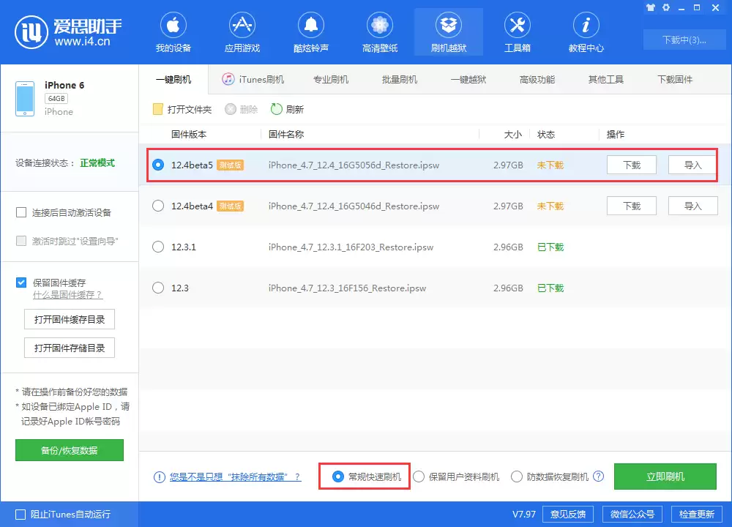
Task: Open 教程中心 tutorial center
Action: [x=586, y=32]
